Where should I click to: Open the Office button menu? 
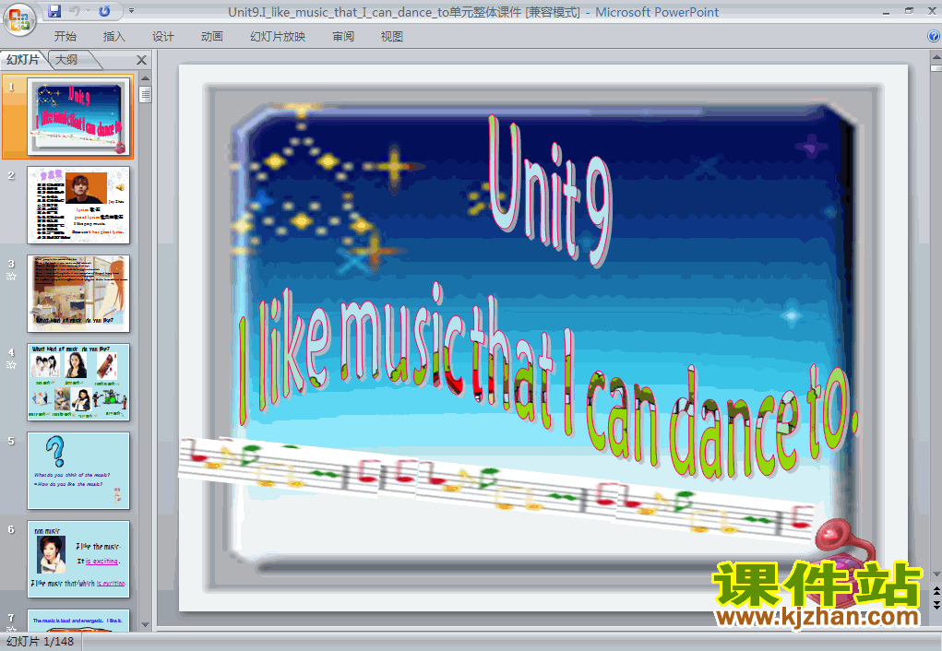tap(19, 19)
